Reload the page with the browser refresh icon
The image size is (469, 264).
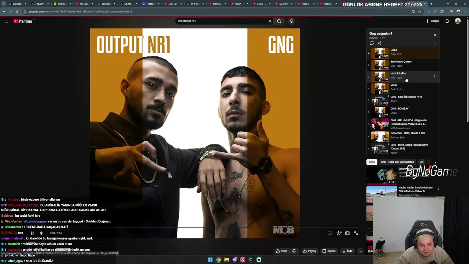click(x=17, y=11)
